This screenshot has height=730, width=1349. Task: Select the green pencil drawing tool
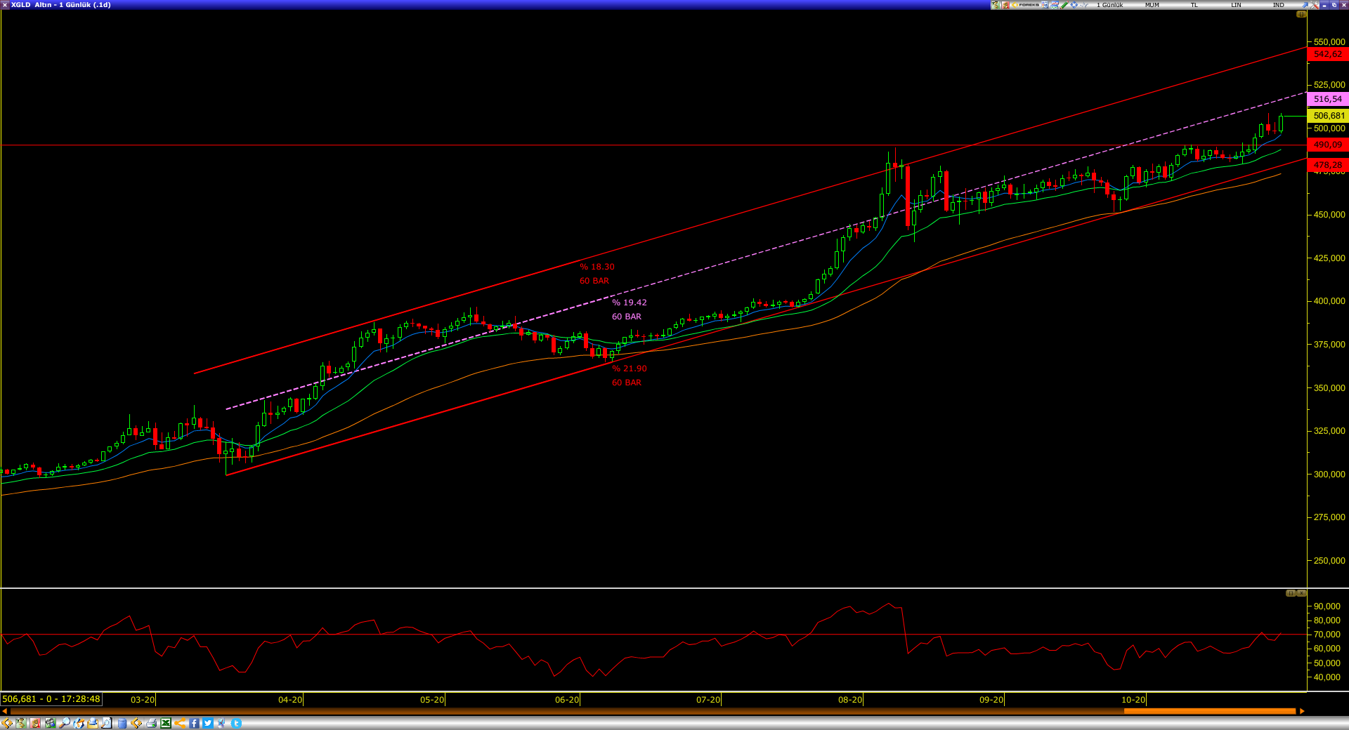(1064, 5)
